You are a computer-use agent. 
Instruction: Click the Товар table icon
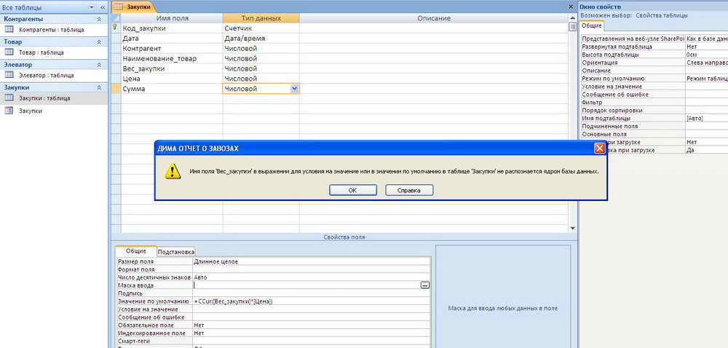pos(9,52)
